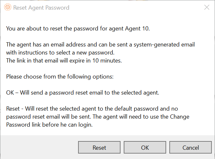Click the Reset button
This screenshot has height=159, width=215.
(x=99, y=148)
